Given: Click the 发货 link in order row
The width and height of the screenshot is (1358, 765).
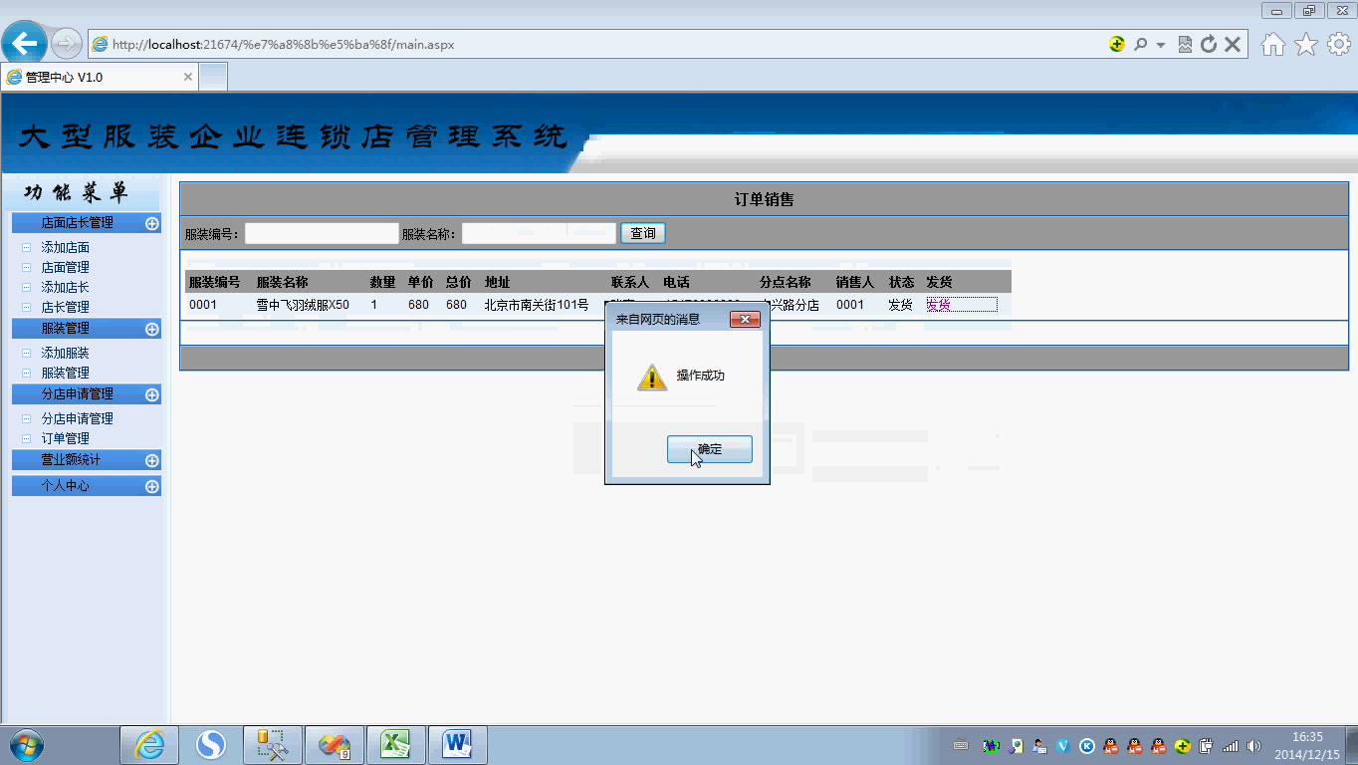Looking at the screenshot, I should pos(939,305).
